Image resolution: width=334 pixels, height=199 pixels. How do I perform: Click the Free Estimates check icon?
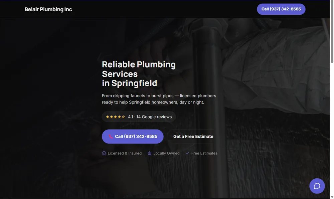[x=187, y=153]
